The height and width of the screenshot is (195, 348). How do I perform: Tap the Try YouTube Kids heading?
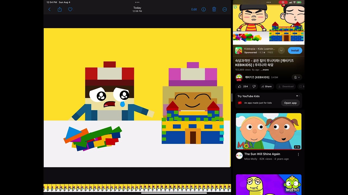point(248,96)
